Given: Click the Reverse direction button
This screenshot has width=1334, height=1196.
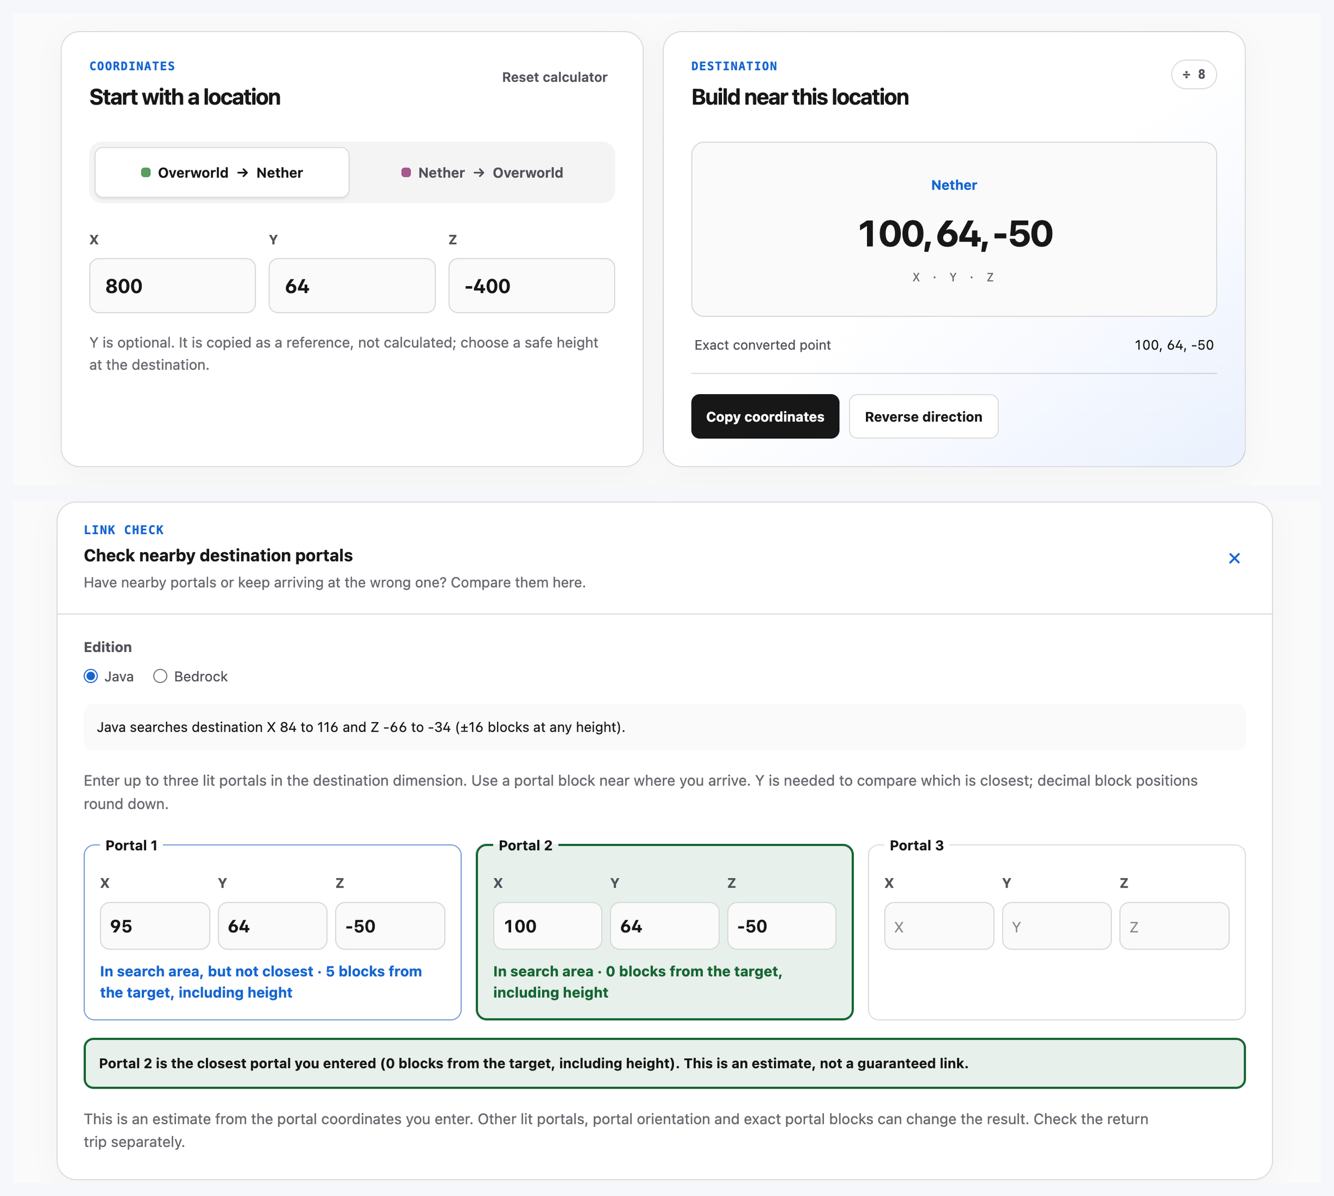Looking at the screenshot, I should [x=924, y=416].
